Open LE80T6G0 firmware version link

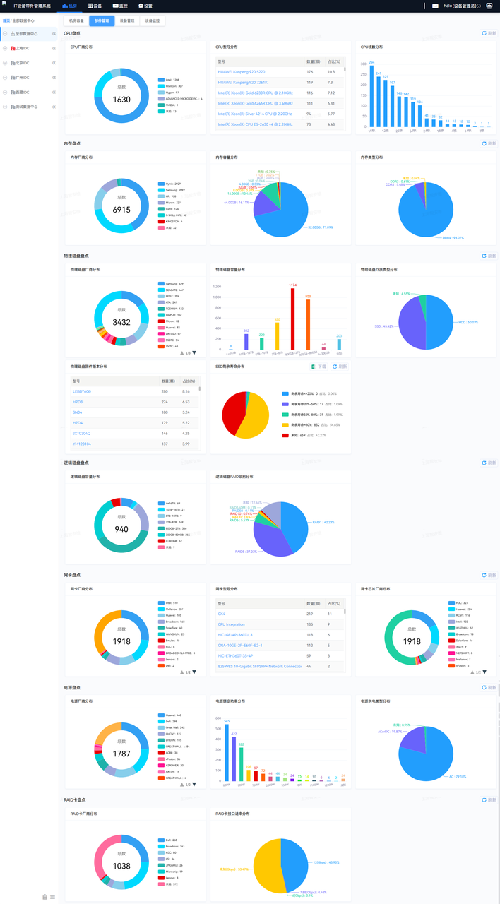82,391
